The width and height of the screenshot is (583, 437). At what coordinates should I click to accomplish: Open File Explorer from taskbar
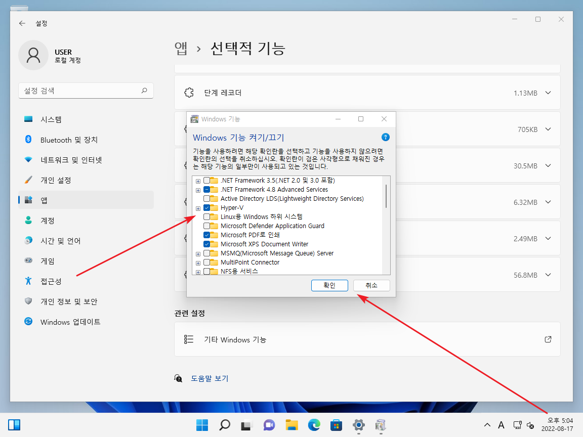coord(291,425)
